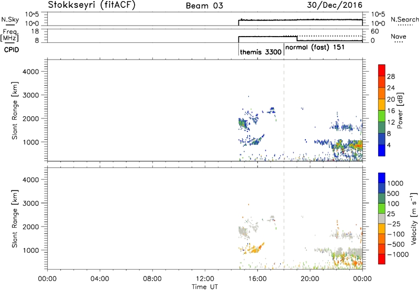
Task: Click the 08:00 time tick label
Action: tap(152, 279)
